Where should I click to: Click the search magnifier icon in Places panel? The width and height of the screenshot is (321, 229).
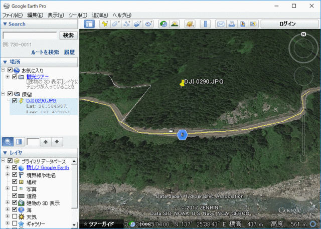(8, 141)
